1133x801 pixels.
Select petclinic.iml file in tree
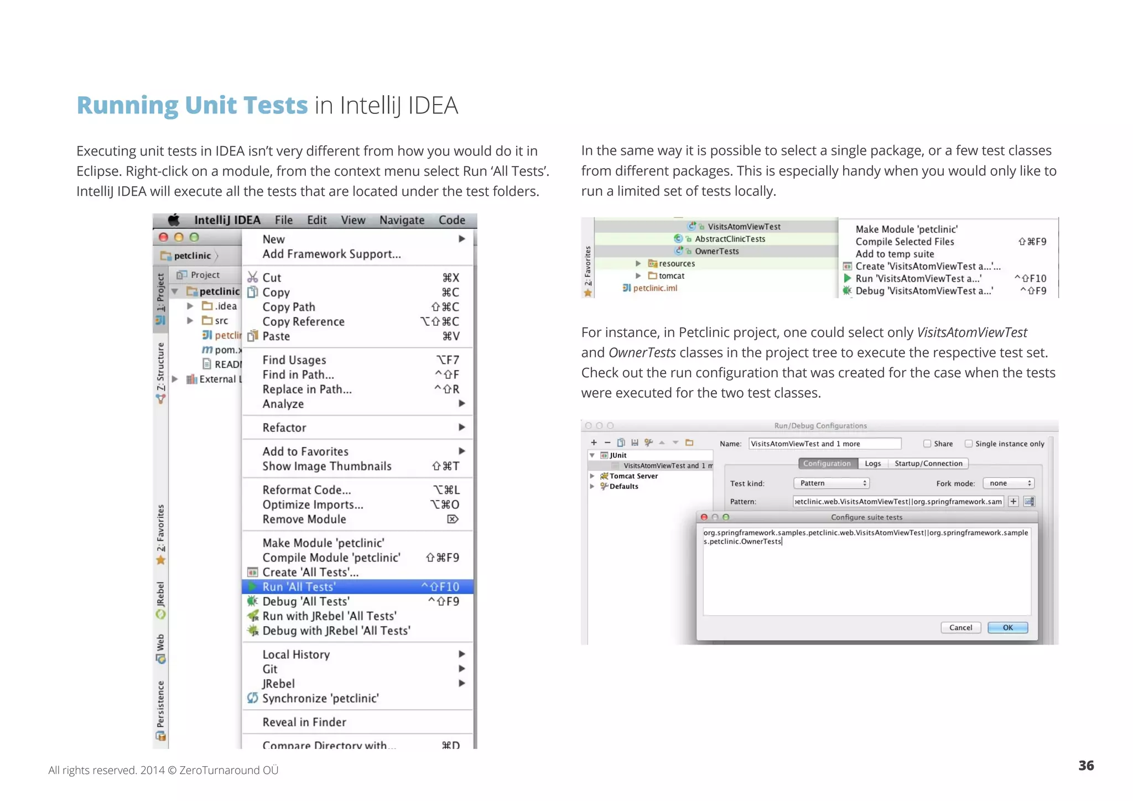point(649,288)
